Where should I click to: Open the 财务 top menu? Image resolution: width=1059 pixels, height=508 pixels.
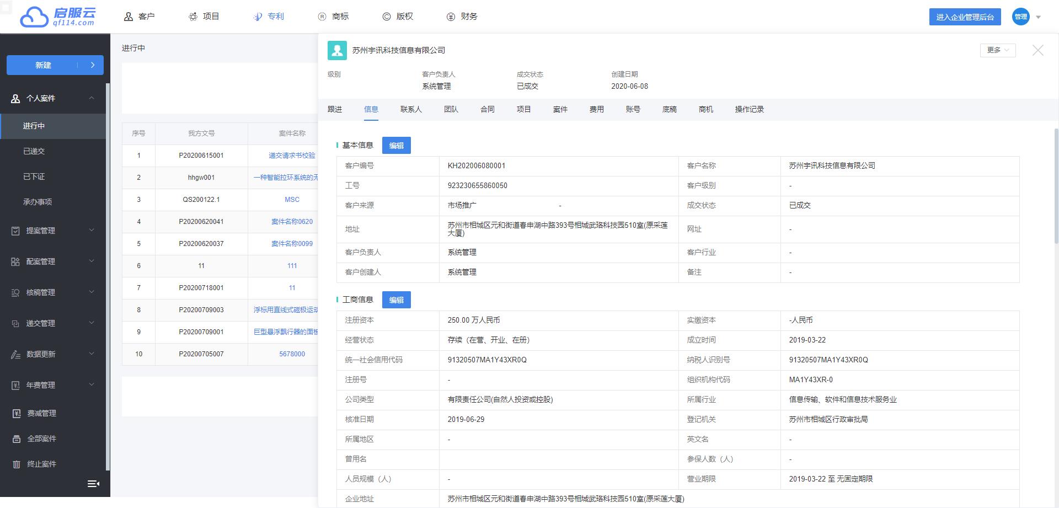[x=462, y=17]
